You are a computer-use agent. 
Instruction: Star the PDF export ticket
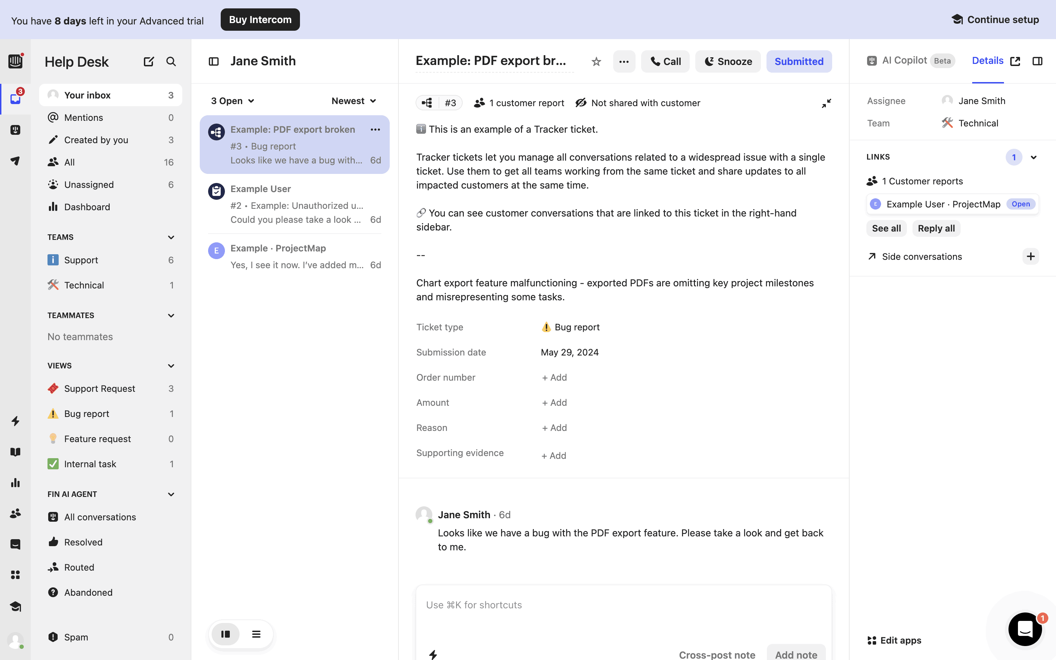(596, 61)
